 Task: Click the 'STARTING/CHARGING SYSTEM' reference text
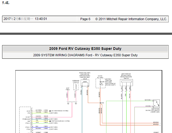tap(60, 121)
